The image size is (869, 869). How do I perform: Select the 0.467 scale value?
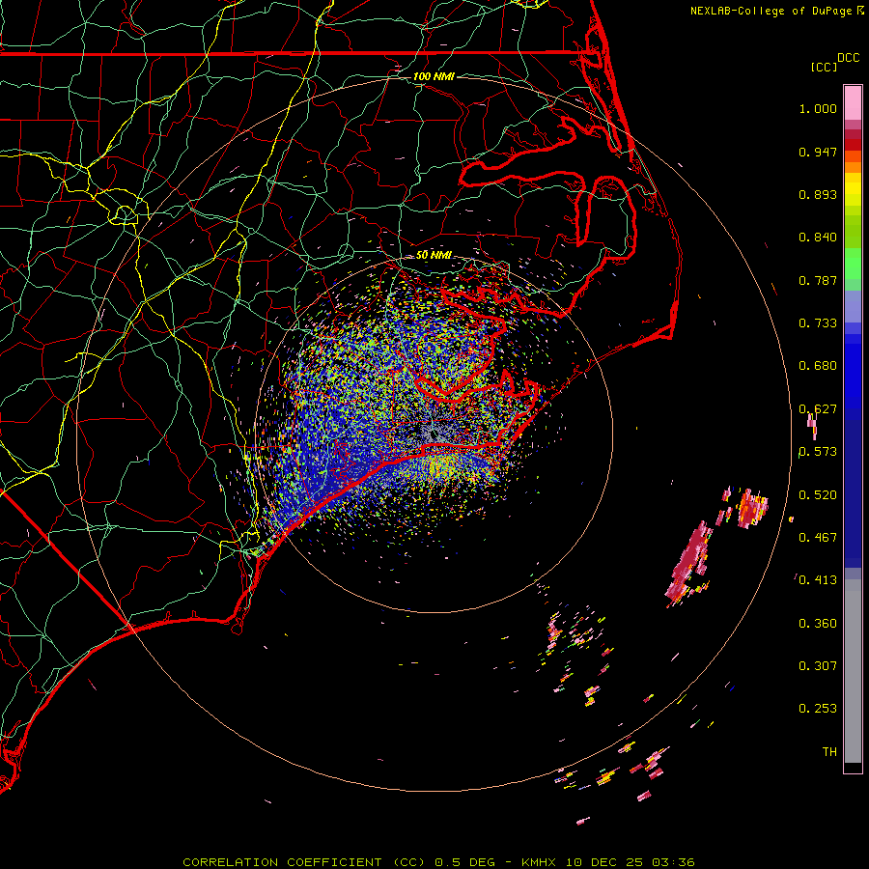tap(818, 538)
